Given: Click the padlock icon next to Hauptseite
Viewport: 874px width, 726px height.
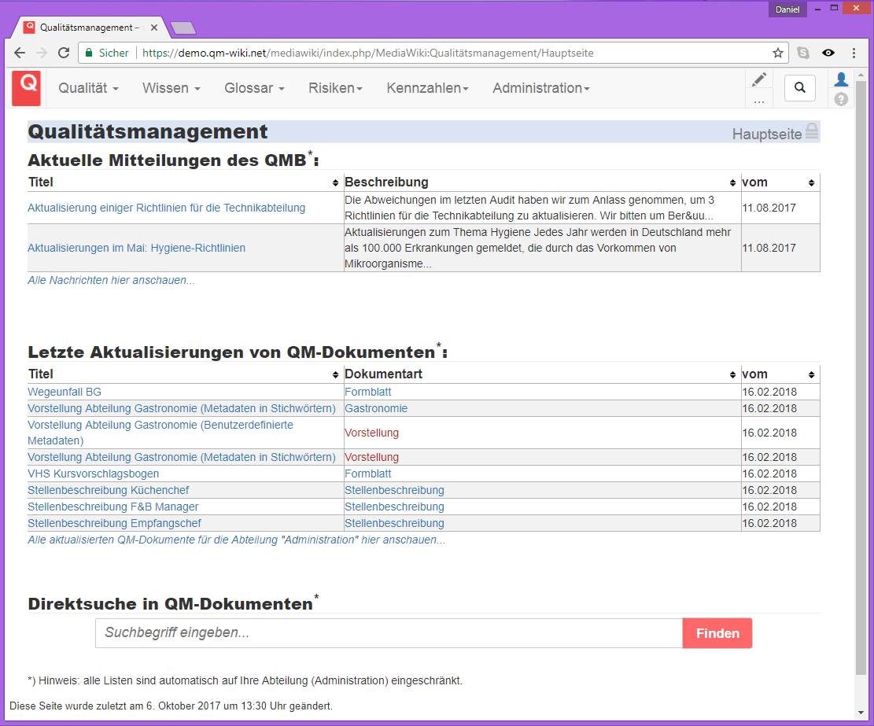Looking at the screenshot, I should 812,131.
